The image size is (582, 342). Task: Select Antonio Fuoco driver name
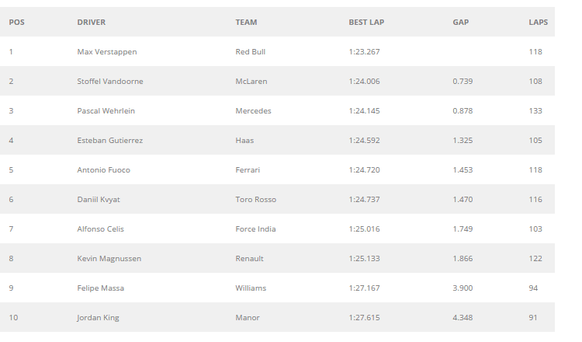coord(103,170)
